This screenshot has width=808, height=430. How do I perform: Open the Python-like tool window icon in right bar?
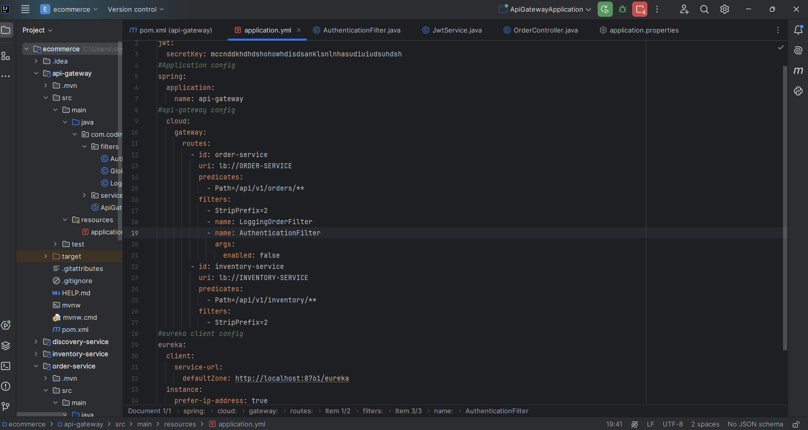(798, 91)
